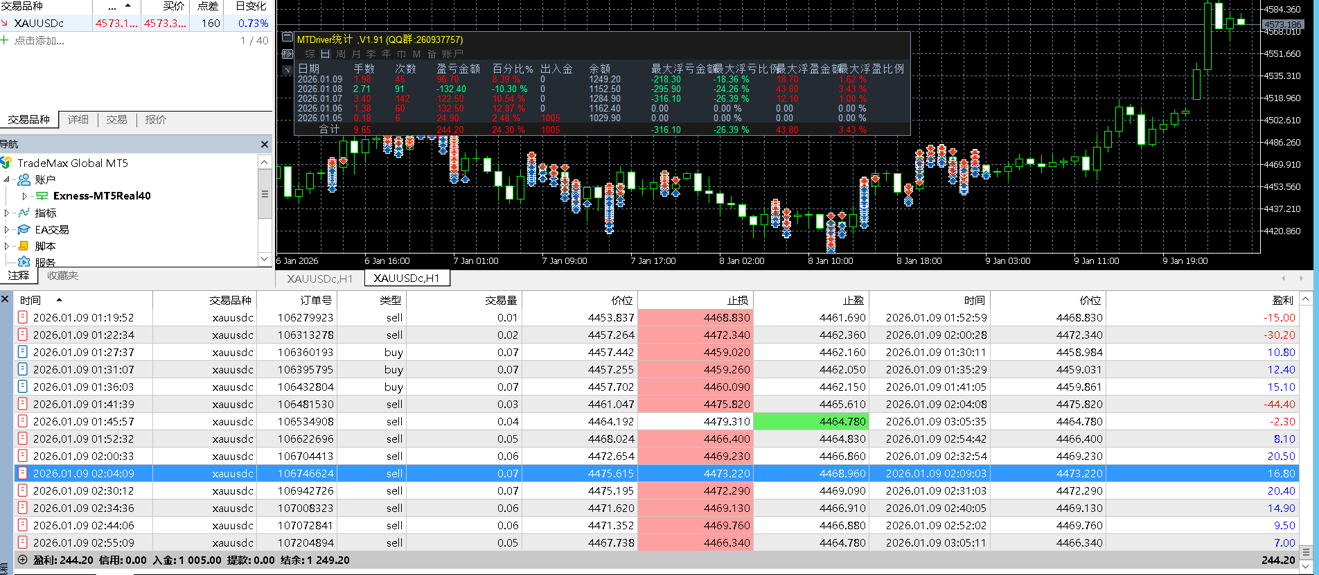Click blue buy icon for order 106360193

(x=22, y=352)
